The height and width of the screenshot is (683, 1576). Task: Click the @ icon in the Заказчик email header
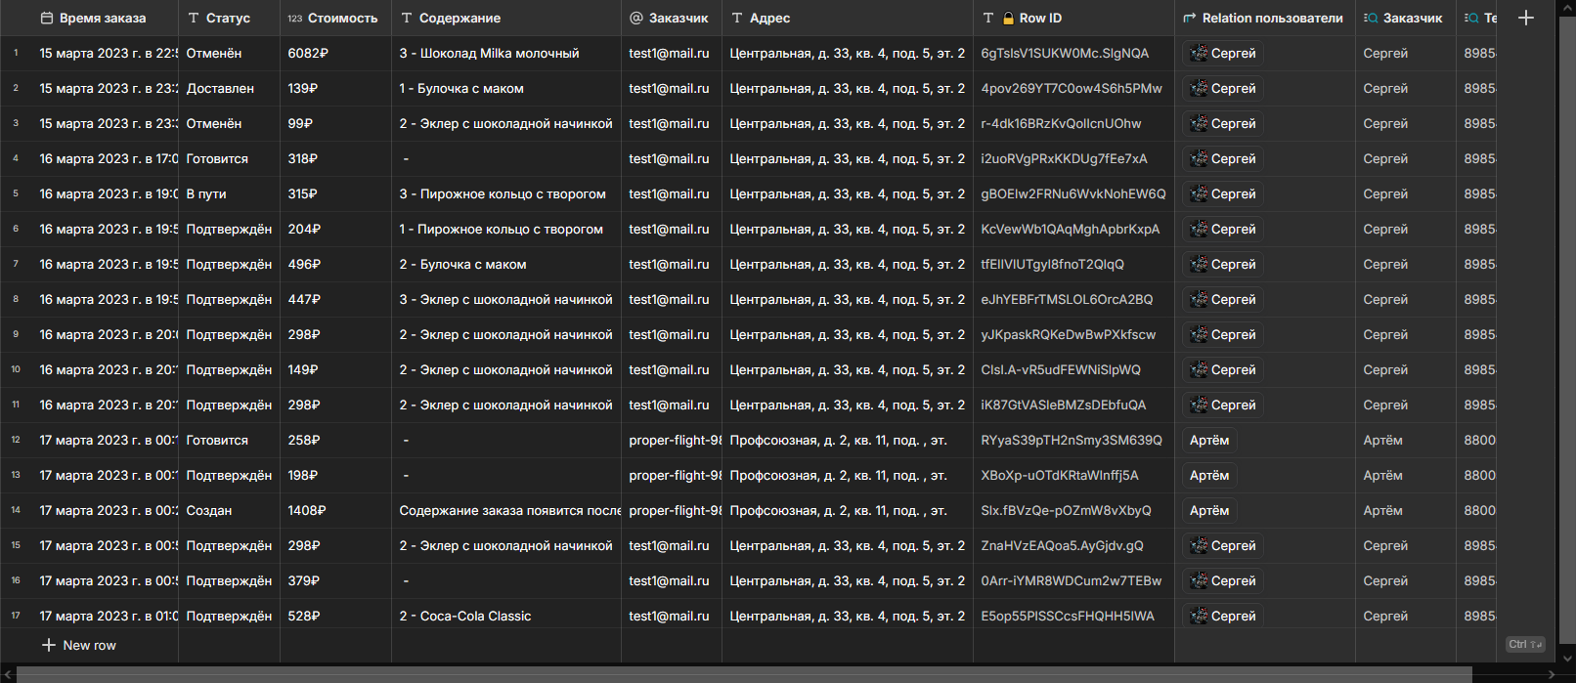636,19
